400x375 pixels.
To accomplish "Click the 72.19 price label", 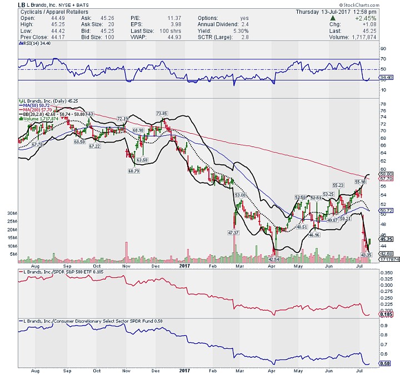I will (x=123, y=119).
